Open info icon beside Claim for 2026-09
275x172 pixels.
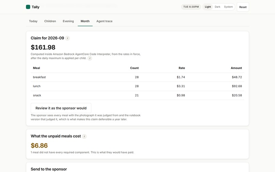(67, 38)
